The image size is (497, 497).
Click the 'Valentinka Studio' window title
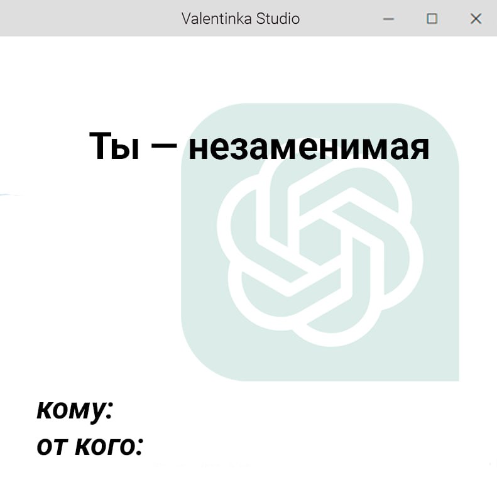241,18
